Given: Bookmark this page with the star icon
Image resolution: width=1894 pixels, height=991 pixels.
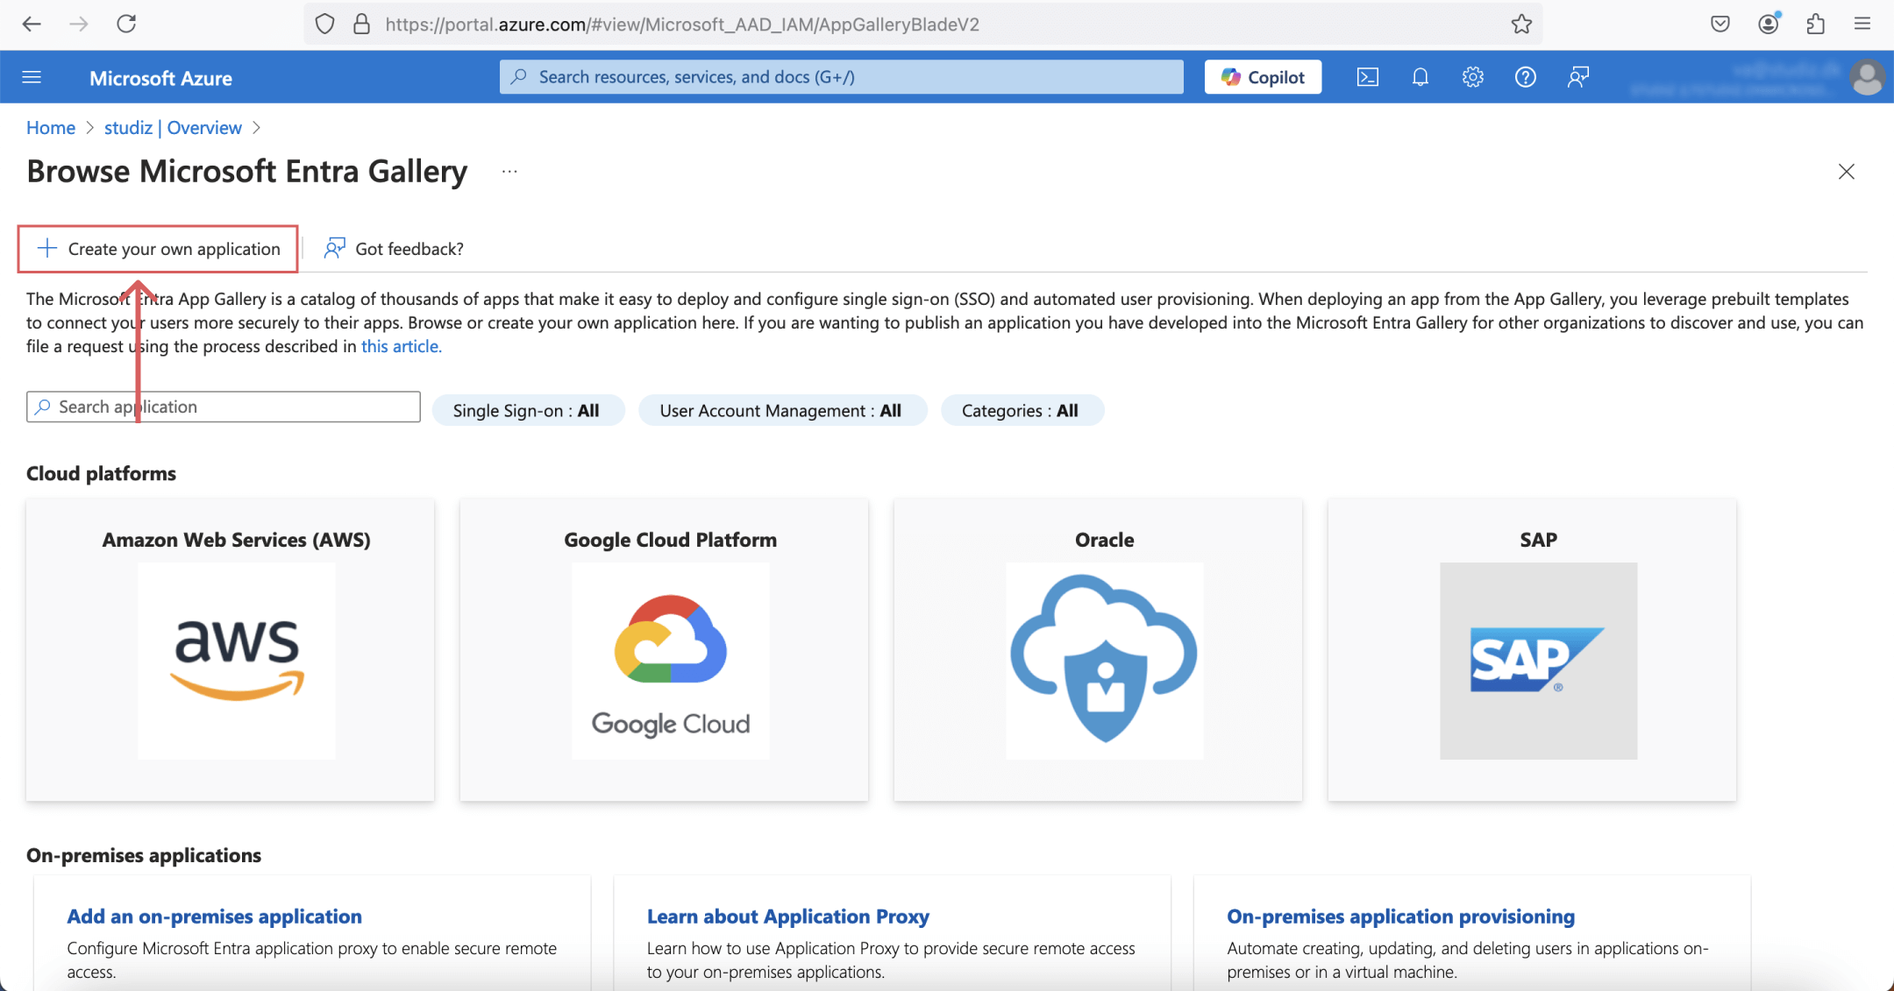Looking at the screenshot, I should 1521,25.
